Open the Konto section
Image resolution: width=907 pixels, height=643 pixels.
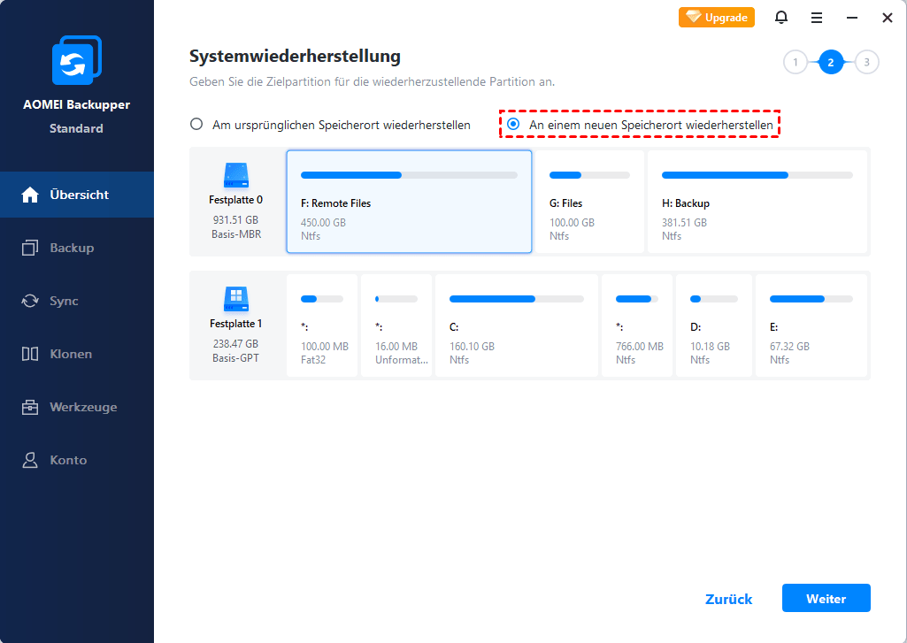[77, 460]
